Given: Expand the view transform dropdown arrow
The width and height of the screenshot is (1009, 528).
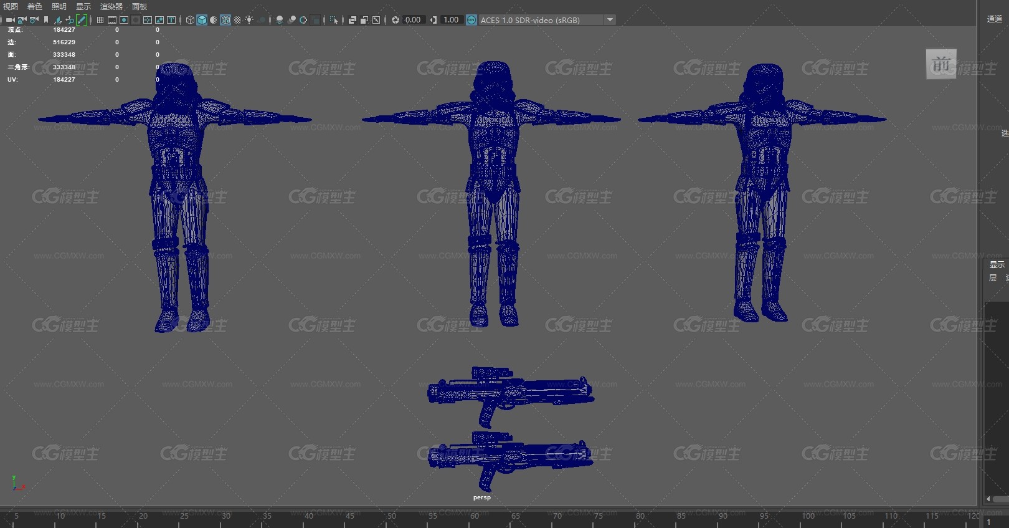Looking at the screenshot, I should pyautogui.click(x=610, y=20).
